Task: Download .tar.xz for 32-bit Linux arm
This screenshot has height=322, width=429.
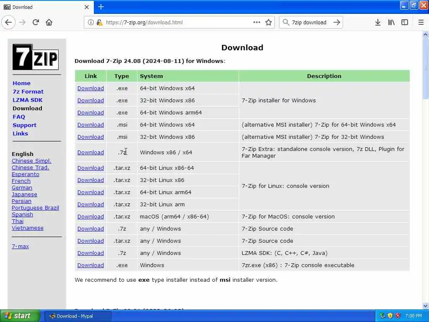Action: tap(90, 204)
